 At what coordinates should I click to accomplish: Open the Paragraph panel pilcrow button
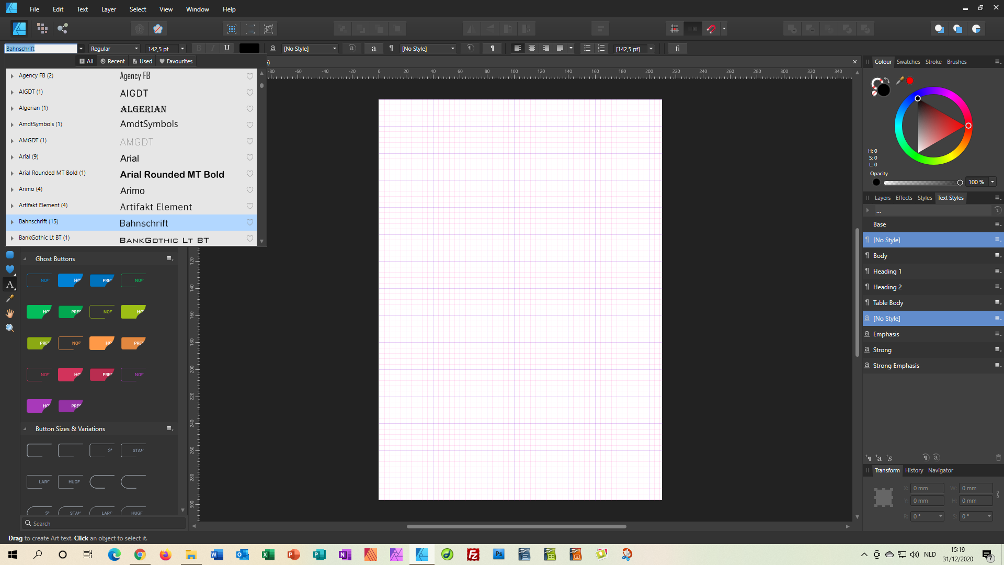pyautogui.click(x=492, y=48)
